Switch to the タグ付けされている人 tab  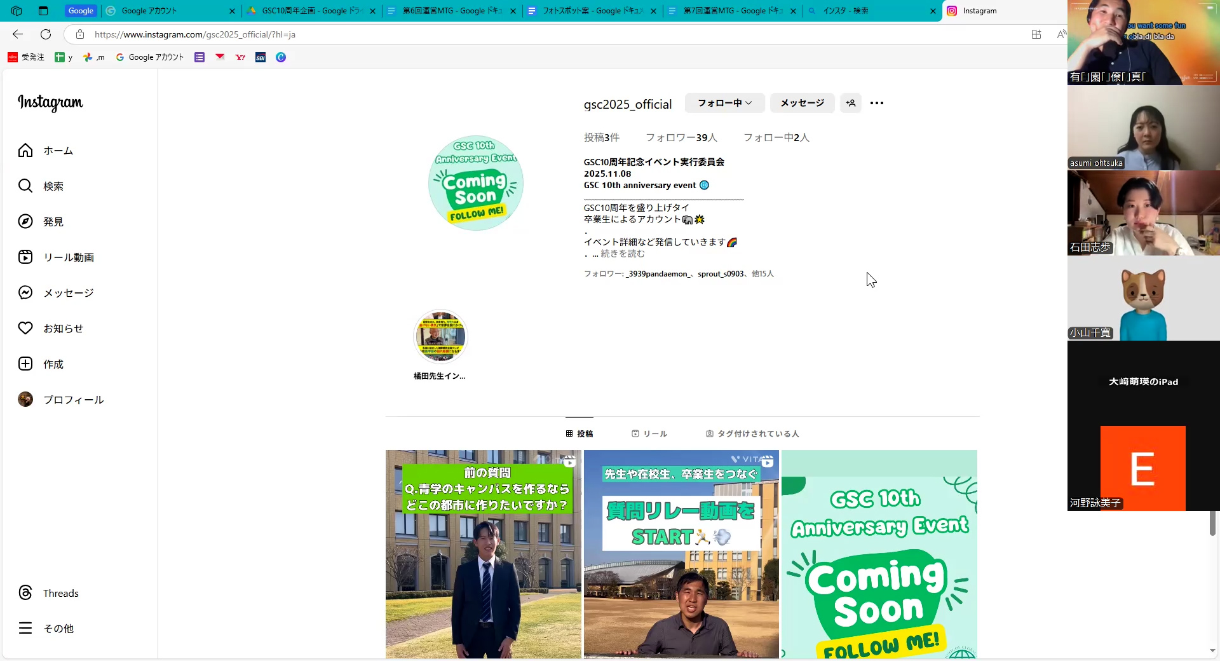tap(752, 433)
